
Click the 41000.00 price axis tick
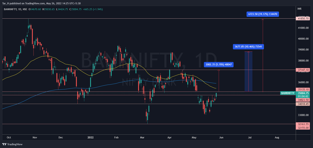click(x=304, y=28)
